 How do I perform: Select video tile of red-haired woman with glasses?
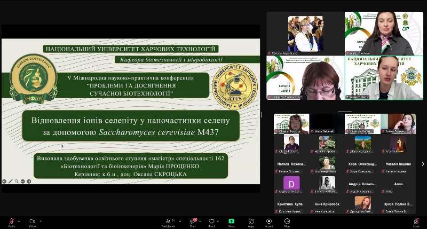pos(305,78)
